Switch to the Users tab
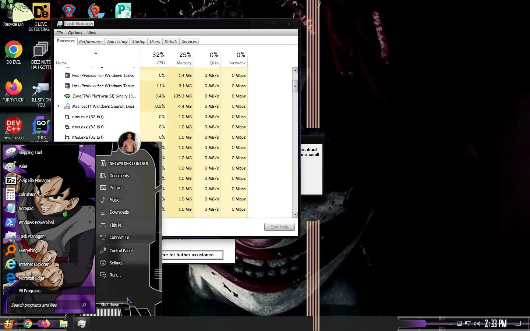This screenshot has width=530, height=331. (x=155, y=42)
